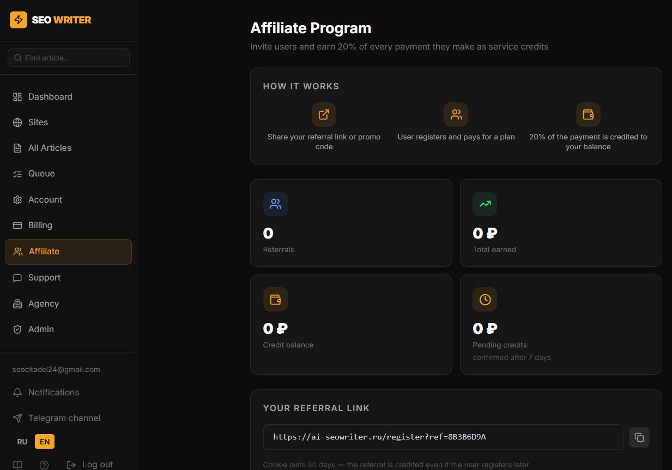Click the open book documentation icon
Viewport: 672px width, 470px height.
[x=18, y=465]
